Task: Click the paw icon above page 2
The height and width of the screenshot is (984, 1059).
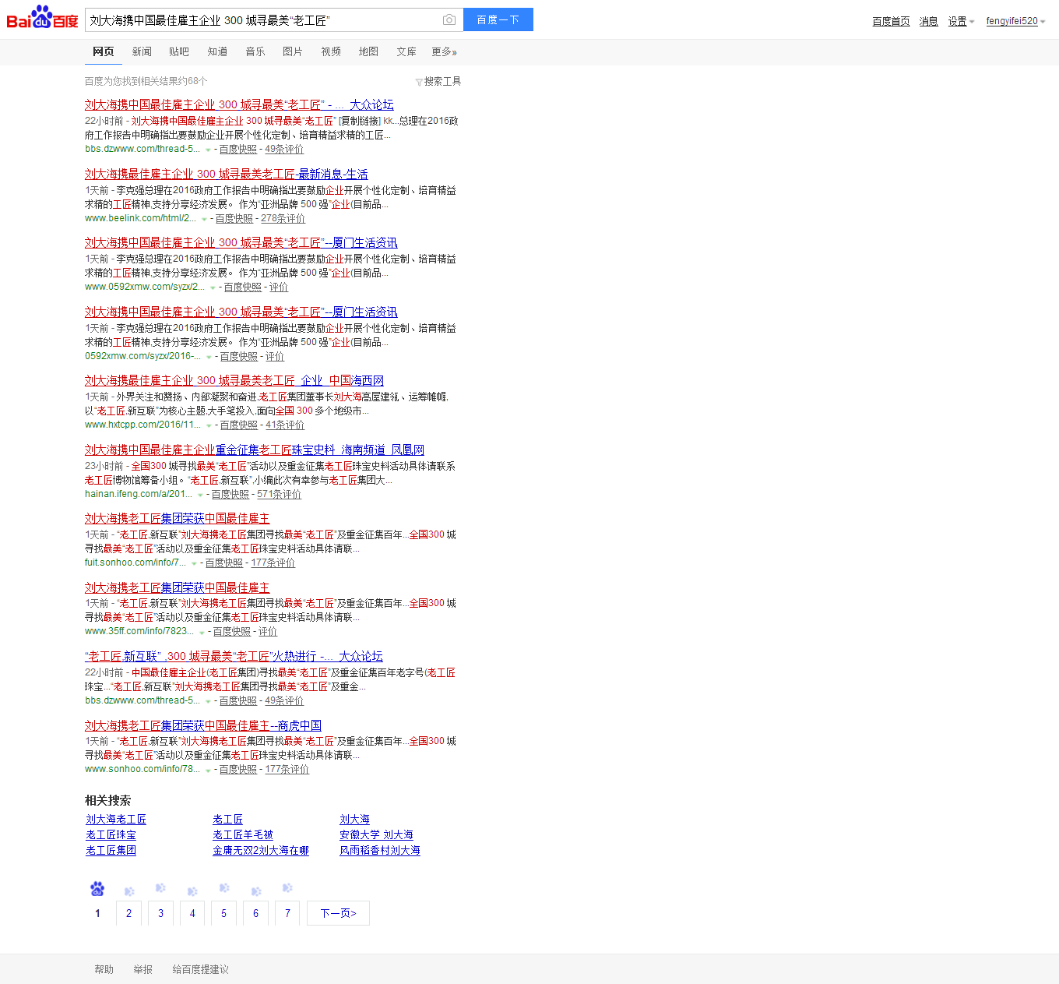Action: (129, 891)
